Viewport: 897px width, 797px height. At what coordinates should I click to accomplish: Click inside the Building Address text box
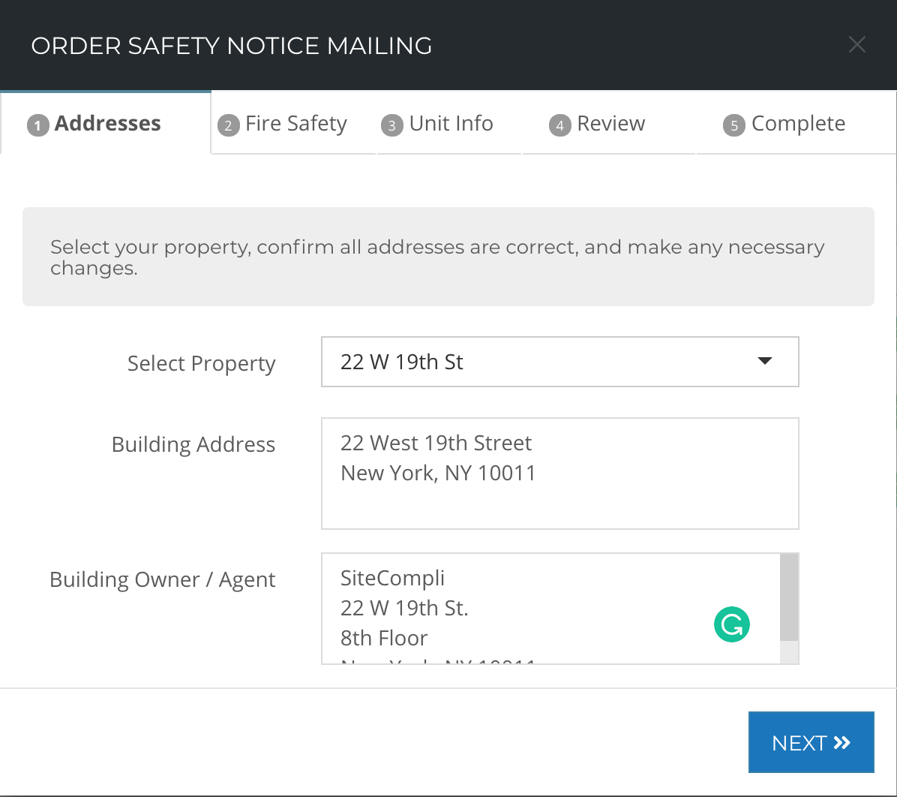560,474
